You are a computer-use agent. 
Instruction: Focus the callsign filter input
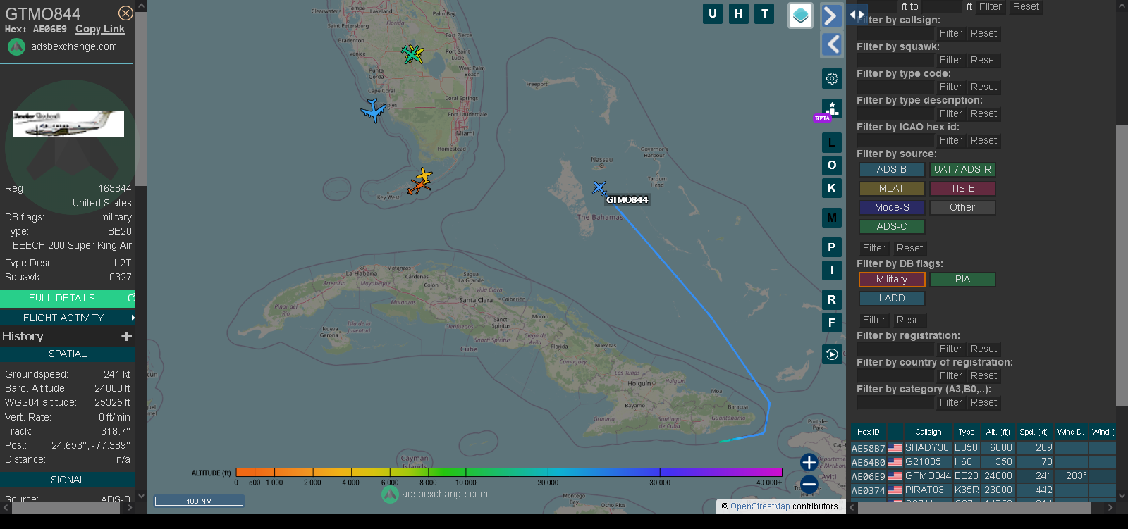pyautogui.click(x=895, y=33)
